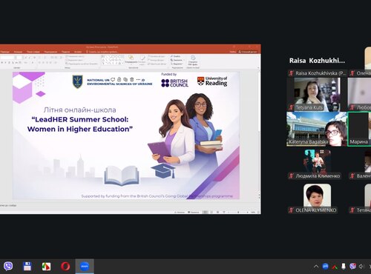Click the lock icon on slide toolbar
The height and width of the screenshot is (274, 371).
[x=119, y=79]
